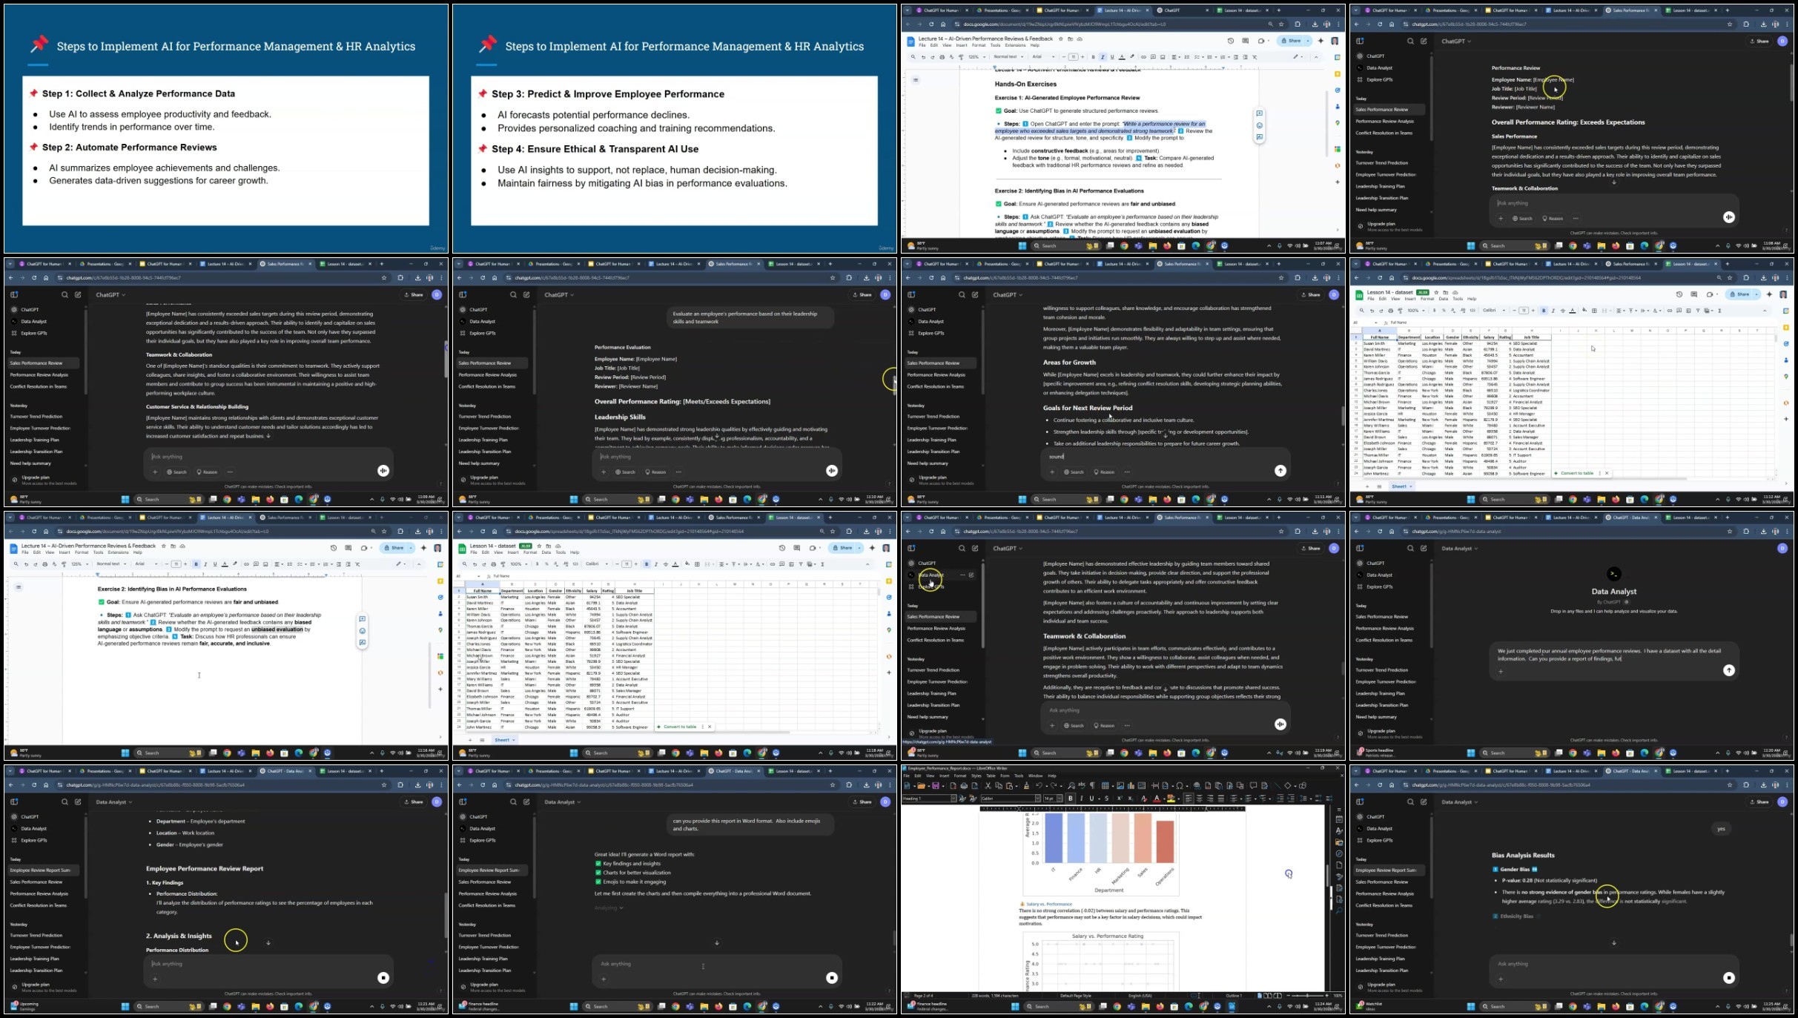Viewport: 1798px width, 1018px height.
Task: Click the omega special character icon in Writer
Action: [1180, 786]
